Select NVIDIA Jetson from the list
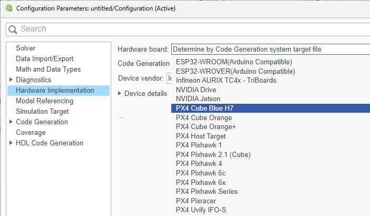 tap(198, 99)
